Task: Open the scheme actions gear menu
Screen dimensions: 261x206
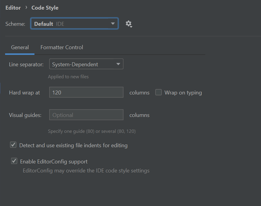Action: 129,24
